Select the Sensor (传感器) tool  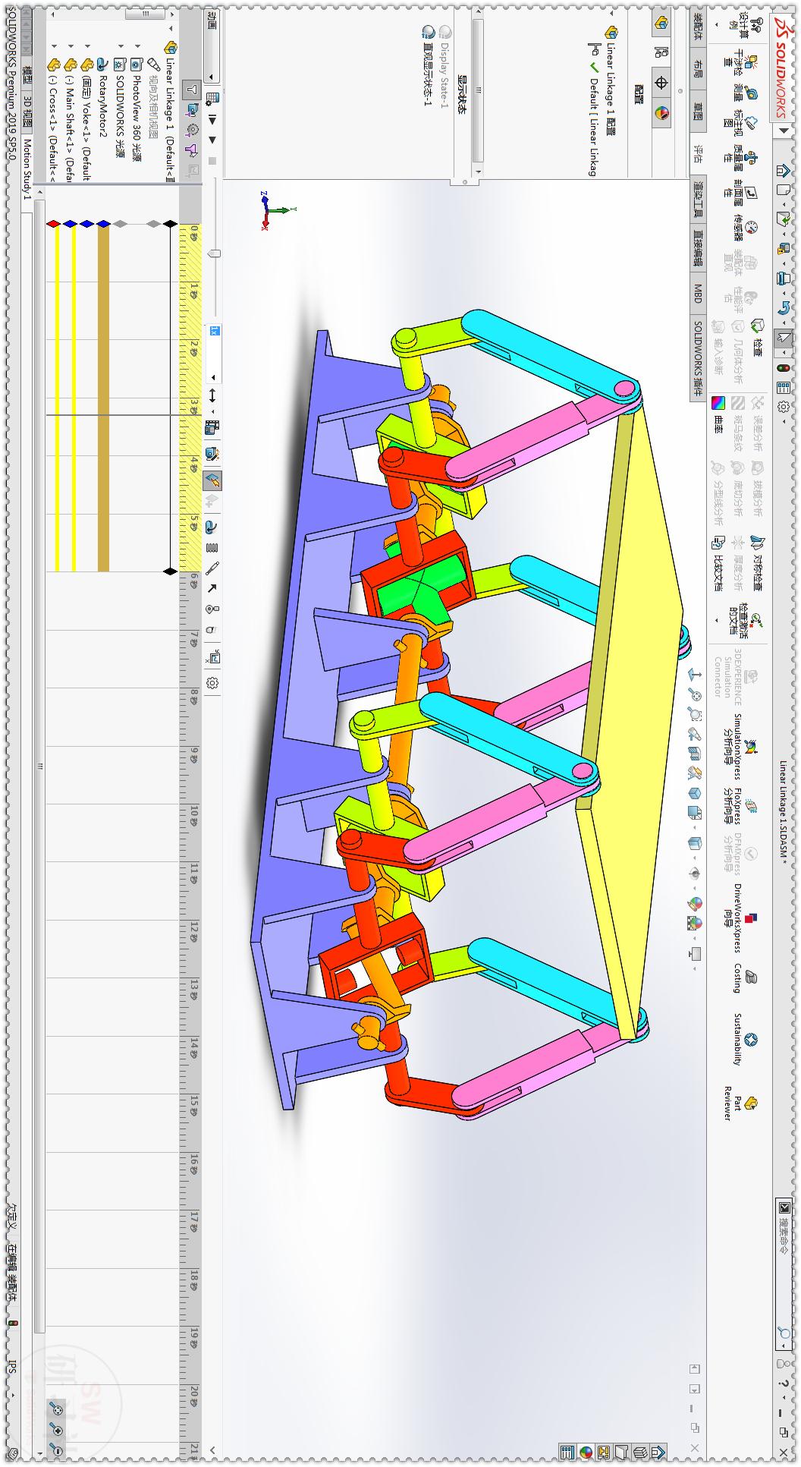(x=751, y=227)
